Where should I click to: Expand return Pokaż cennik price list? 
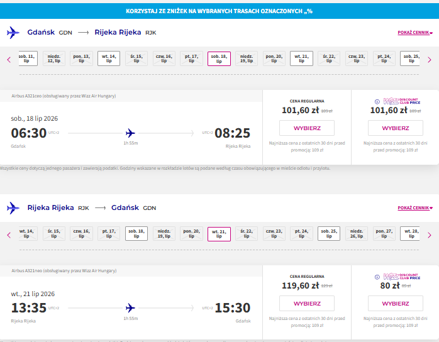click(x=415, y=208)
